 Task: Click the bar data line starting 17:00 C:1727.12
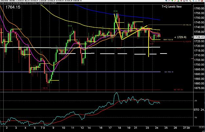(28, 3)
